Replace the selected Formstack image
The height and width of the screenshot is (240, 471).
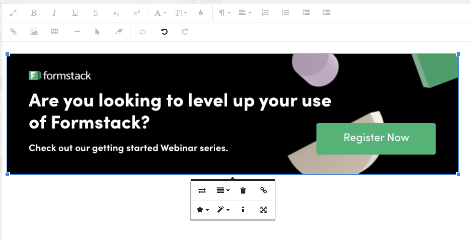(202, 190)
